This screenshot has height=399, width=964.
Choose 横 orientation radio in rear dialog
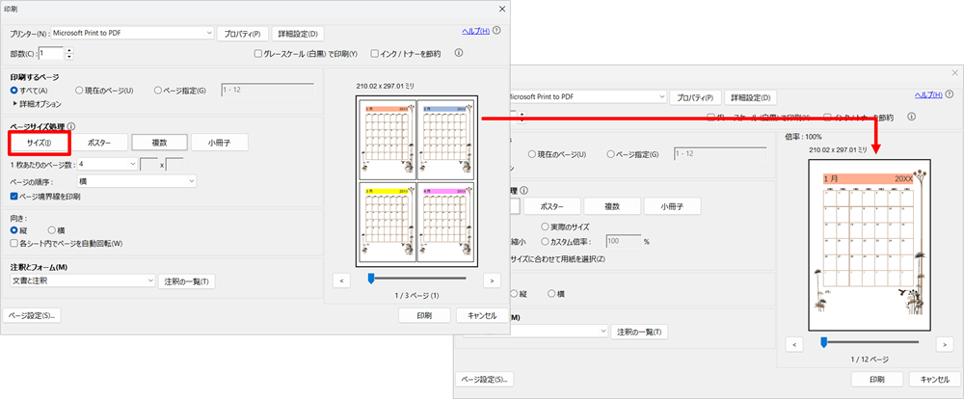[551, 294]
